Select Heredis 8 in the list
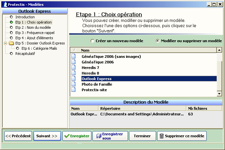Image resolution: width=225 pixels, height=150 pixels. click(90, 73)
